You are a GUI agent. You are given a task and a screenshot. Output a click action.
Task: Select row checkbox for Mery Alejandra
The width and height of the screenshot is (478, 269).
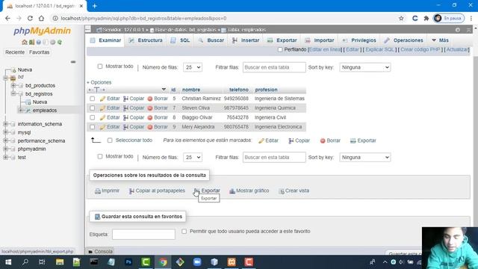93,127
